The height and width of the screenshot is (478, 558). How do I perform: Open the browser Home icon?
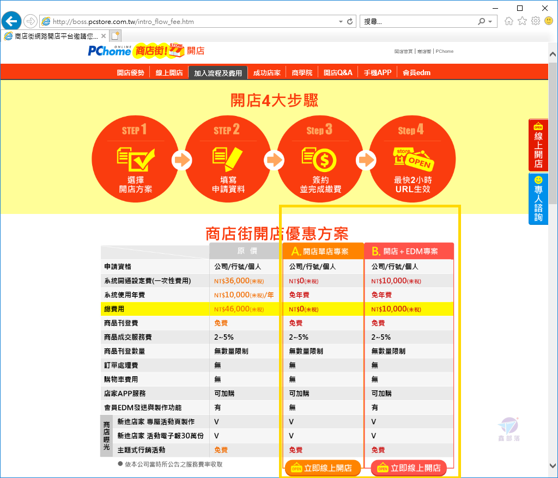(x=509, y=21)
